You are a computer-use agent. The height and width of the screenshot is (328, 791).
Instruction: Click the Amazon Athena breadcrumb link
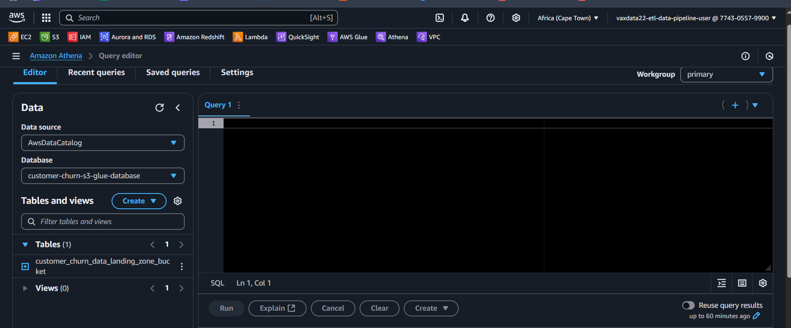click(x=56, y=56)
